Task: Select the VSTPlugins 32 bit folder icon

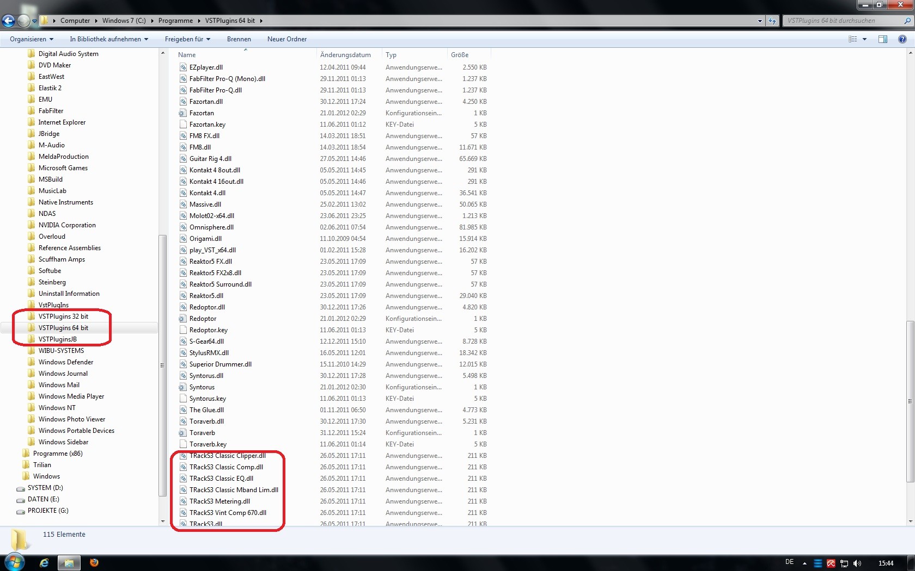Action: pos(32,316)
